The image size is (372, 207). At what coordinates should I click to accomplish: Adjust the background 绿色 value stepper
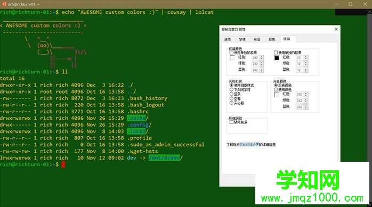point(305,64)
